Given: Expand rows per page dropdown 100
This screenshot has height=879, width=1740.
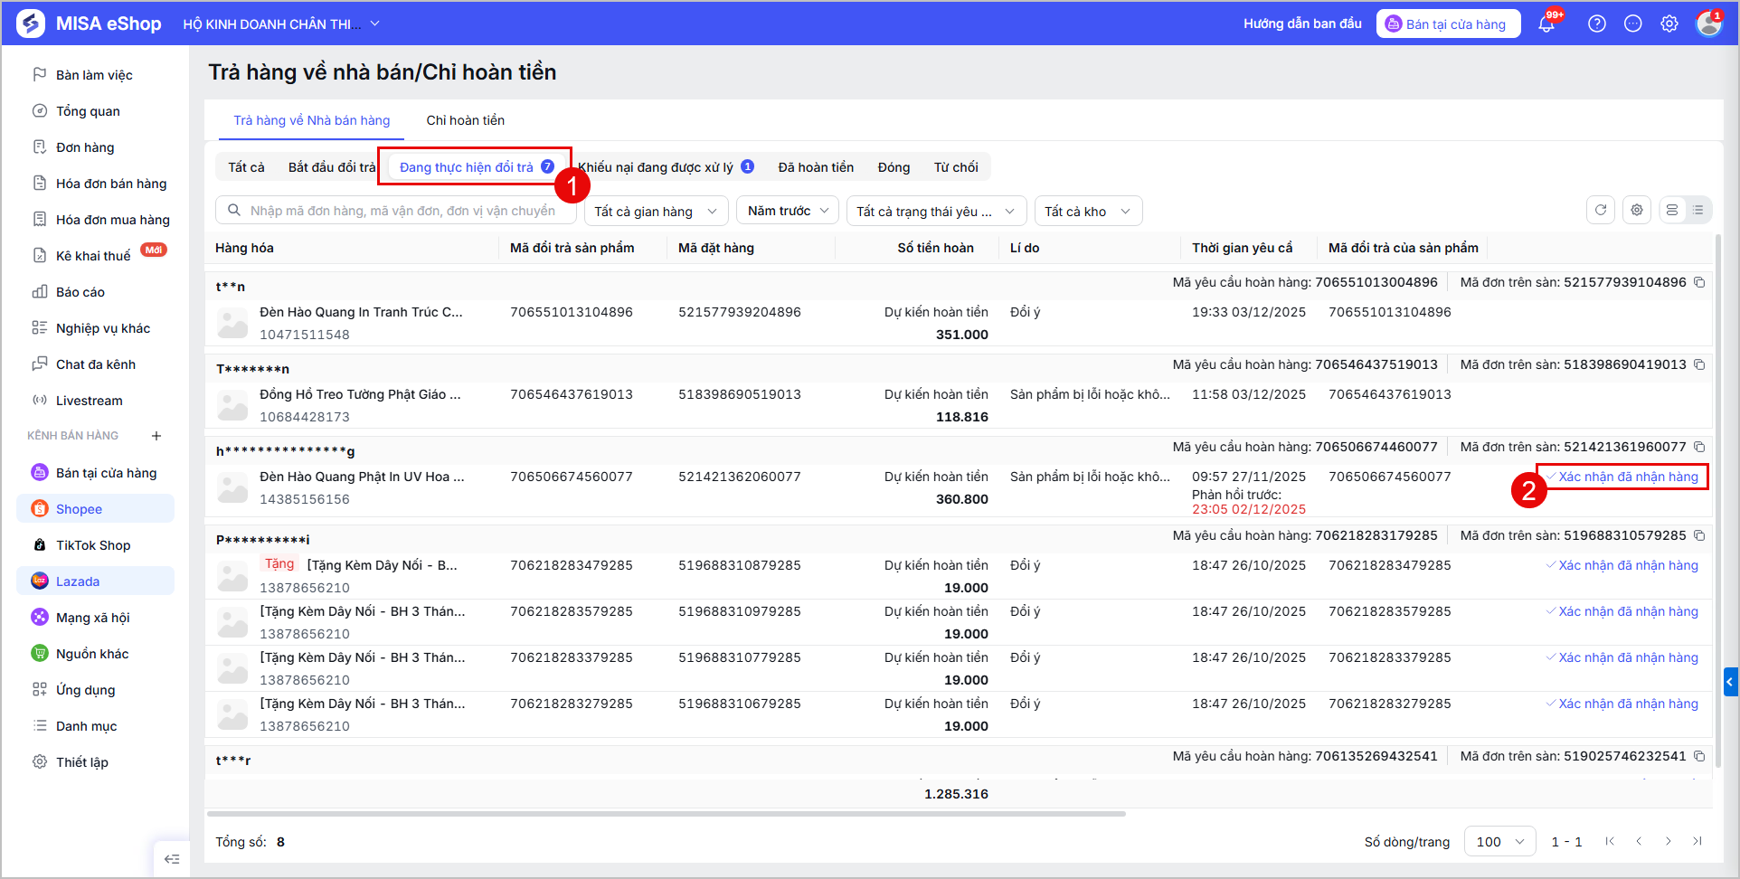Looking at the screenshot, I should pos(1499,842).
